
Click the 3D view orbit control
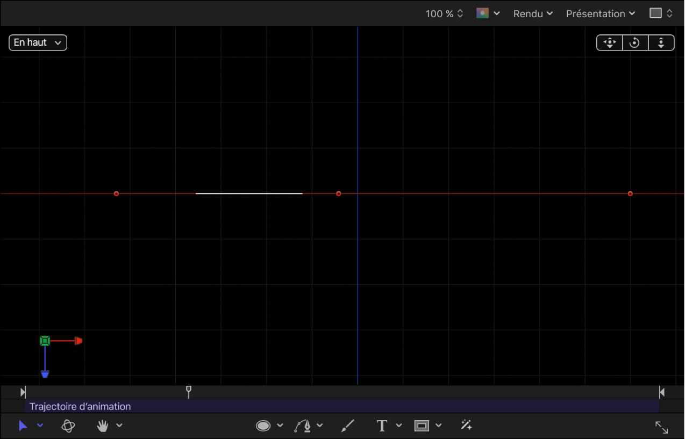pyautogui.click(x=635, y=43)
